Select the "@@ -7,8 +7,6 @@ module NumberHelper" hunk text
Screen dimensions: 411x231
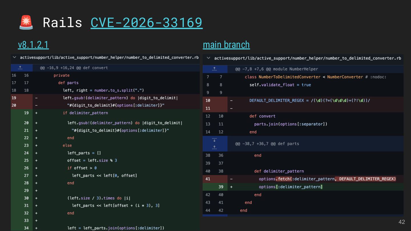[x=277, y=69]
